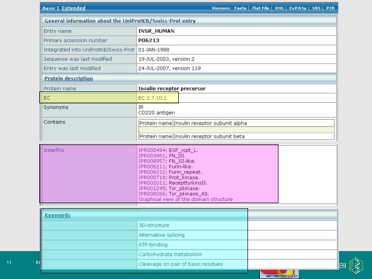Click the 19-JUL-2003, version 2 value
This screenshot has height=279, width=372.
pos(166,59)
